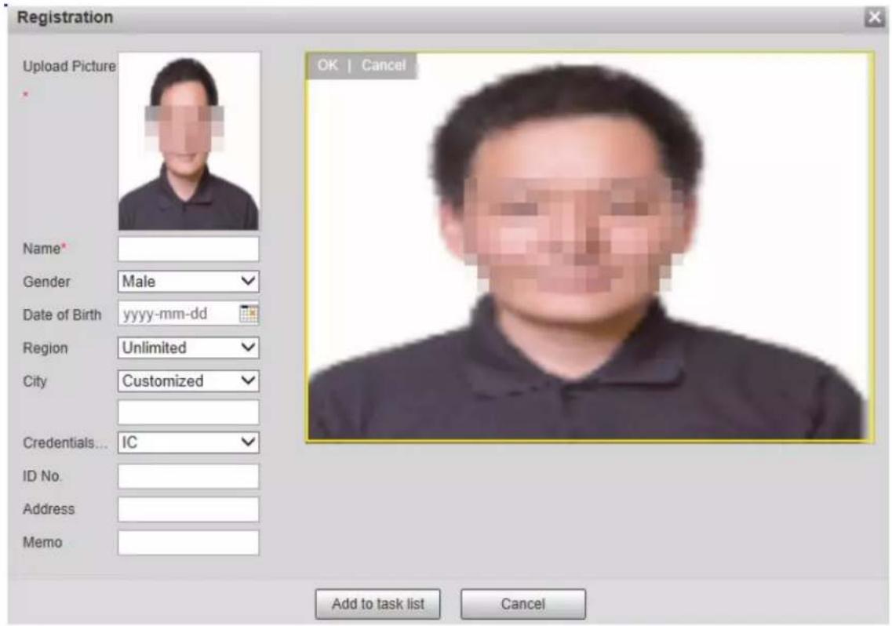Open the Gender dropdown showing Male

(188, 281)
